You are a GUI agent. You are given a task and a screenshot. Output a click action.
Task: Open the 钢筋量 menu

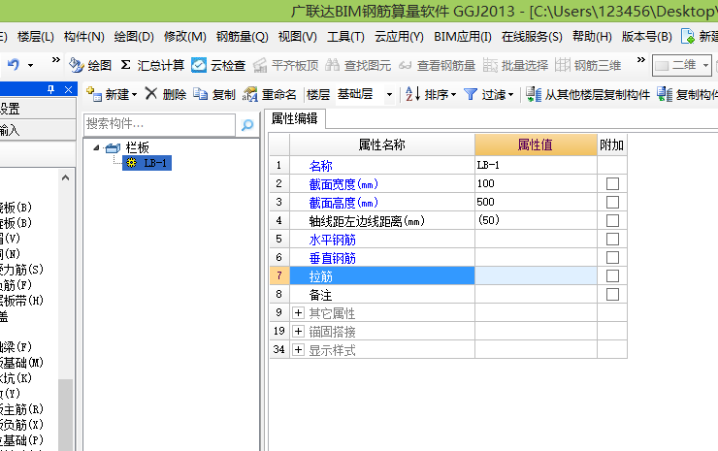(243, 36)
